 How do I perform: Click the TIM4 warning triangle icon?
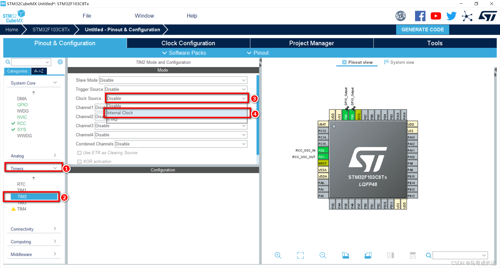pyautogui.click(x=14, y=209)
